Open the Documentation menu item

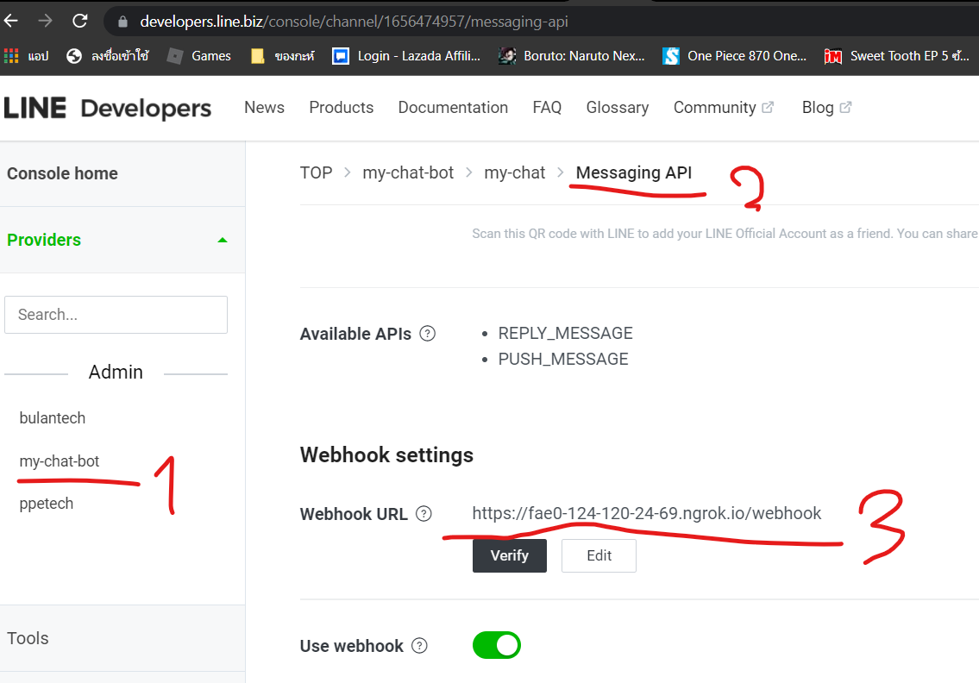(x=453, y=107)
